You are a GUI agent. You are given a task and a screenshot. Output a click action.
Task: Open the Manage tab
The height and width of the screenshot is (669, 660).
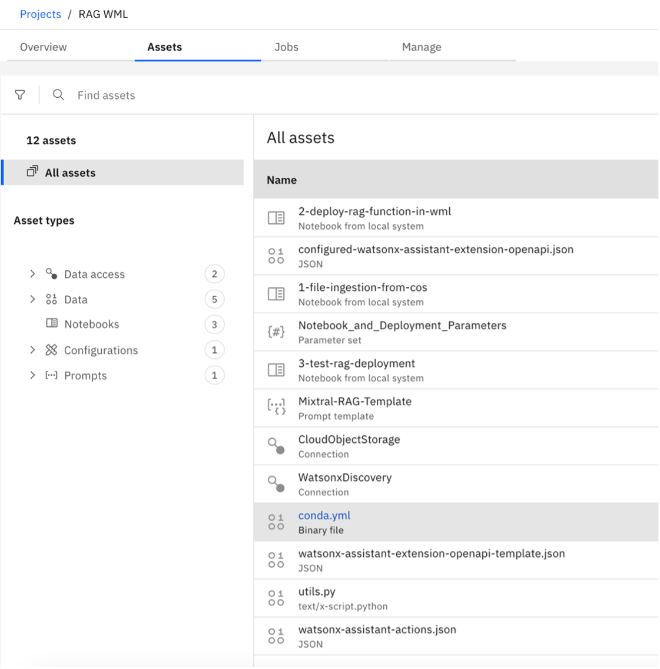[422, 47]
